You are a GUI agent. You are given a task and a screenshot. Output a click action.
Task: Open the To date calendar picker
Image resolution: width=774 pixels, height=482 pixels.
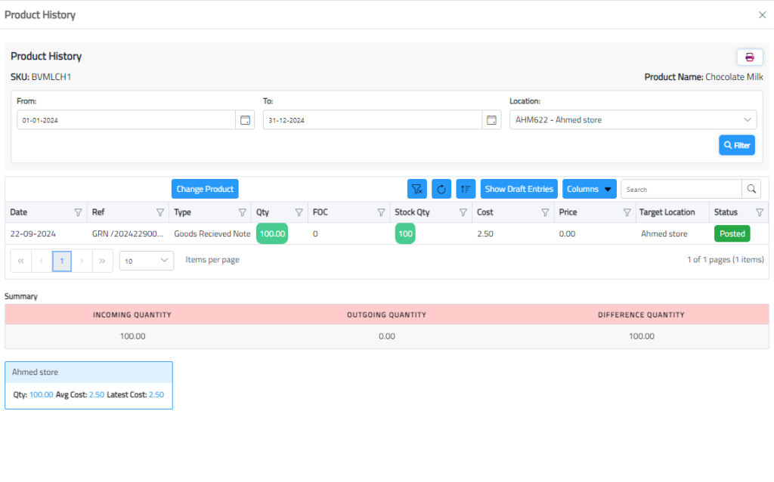pos(491,120)
